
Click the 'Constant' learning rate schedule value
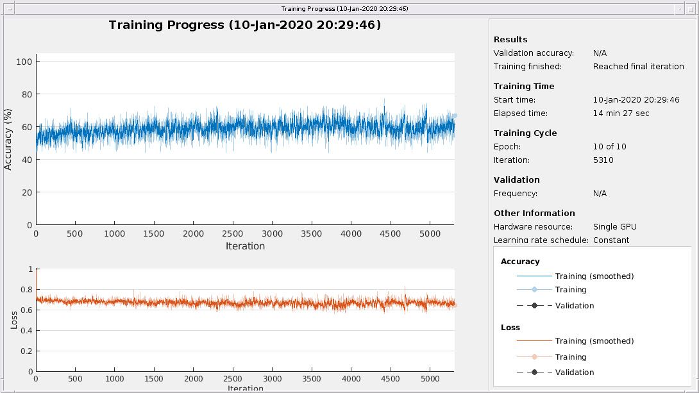tap(611, 240)
